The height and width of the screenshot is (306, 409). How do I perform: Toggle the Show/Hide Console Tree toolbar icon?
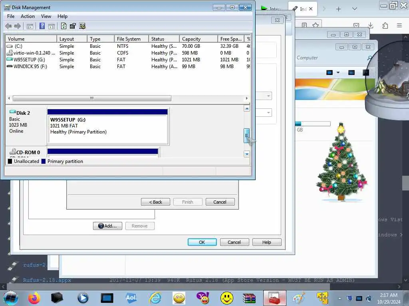(x=30, y=26)
